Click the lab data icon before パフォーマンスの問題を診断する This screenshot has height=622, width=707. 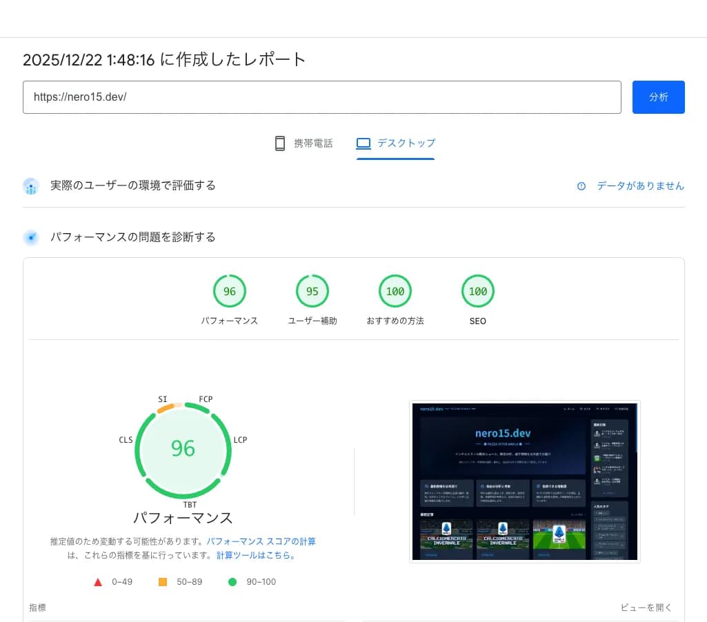(31, 237)
